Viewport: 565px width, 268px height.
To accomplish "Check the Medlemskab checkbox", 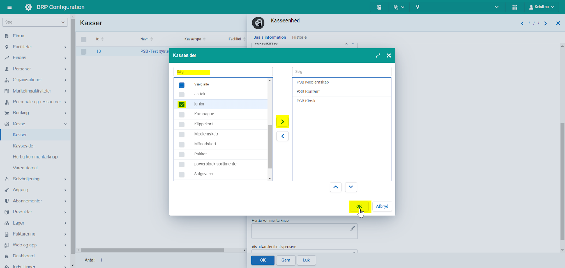I will (x=182, y=135).
